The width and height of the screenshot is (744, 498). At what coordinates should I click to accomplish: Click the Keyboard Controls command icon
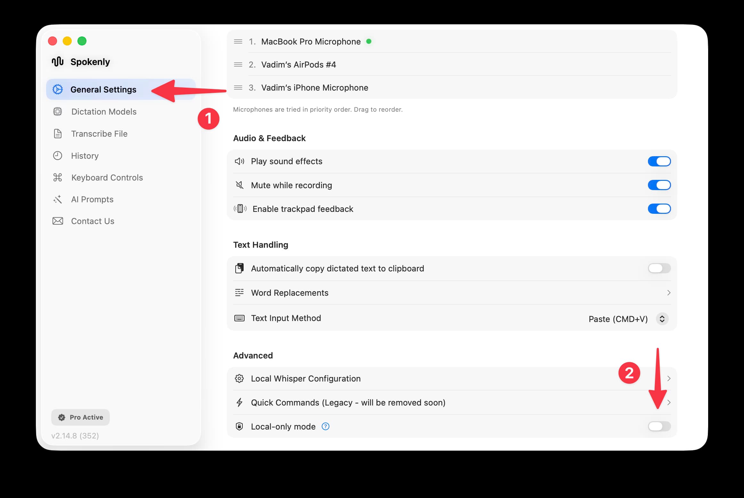[x=58, y=177]
